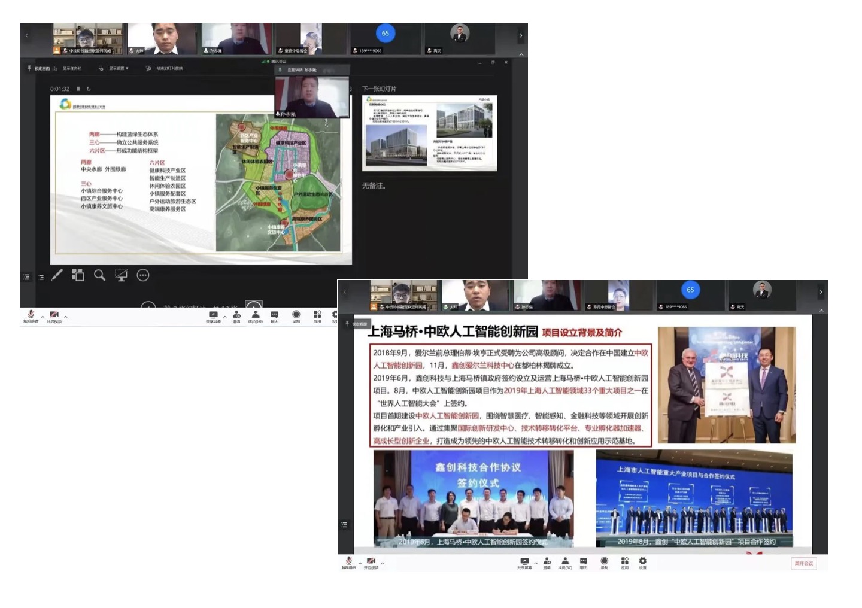
Task: Expand microphone options arrow in top window
Action: pyautogui.click(x=43, y=317)
